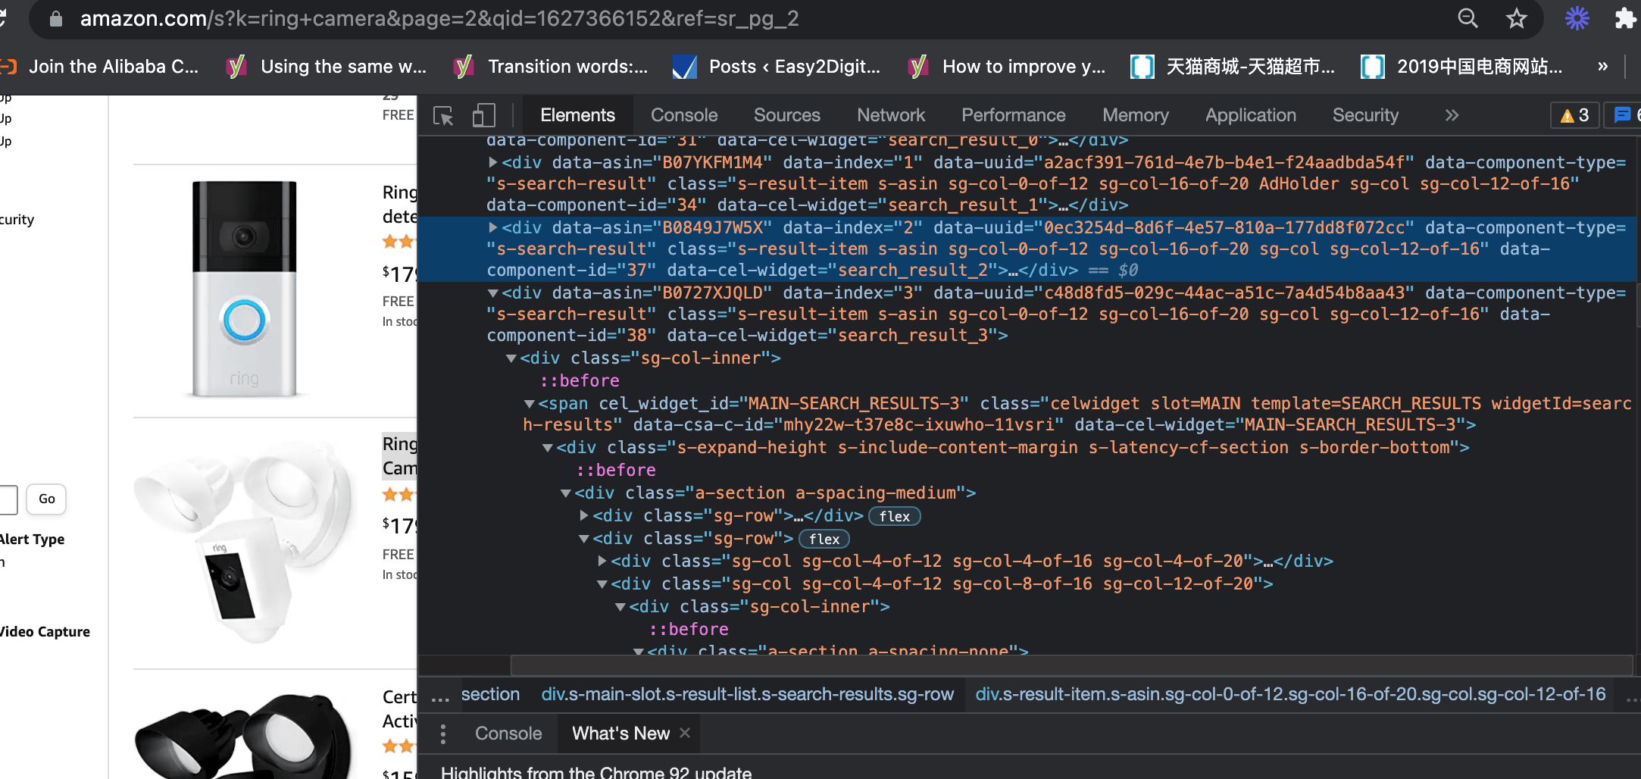
Task: Collapse the MAIN-SEARCH_RESULTS-3 span node
Action: point(530,404)
